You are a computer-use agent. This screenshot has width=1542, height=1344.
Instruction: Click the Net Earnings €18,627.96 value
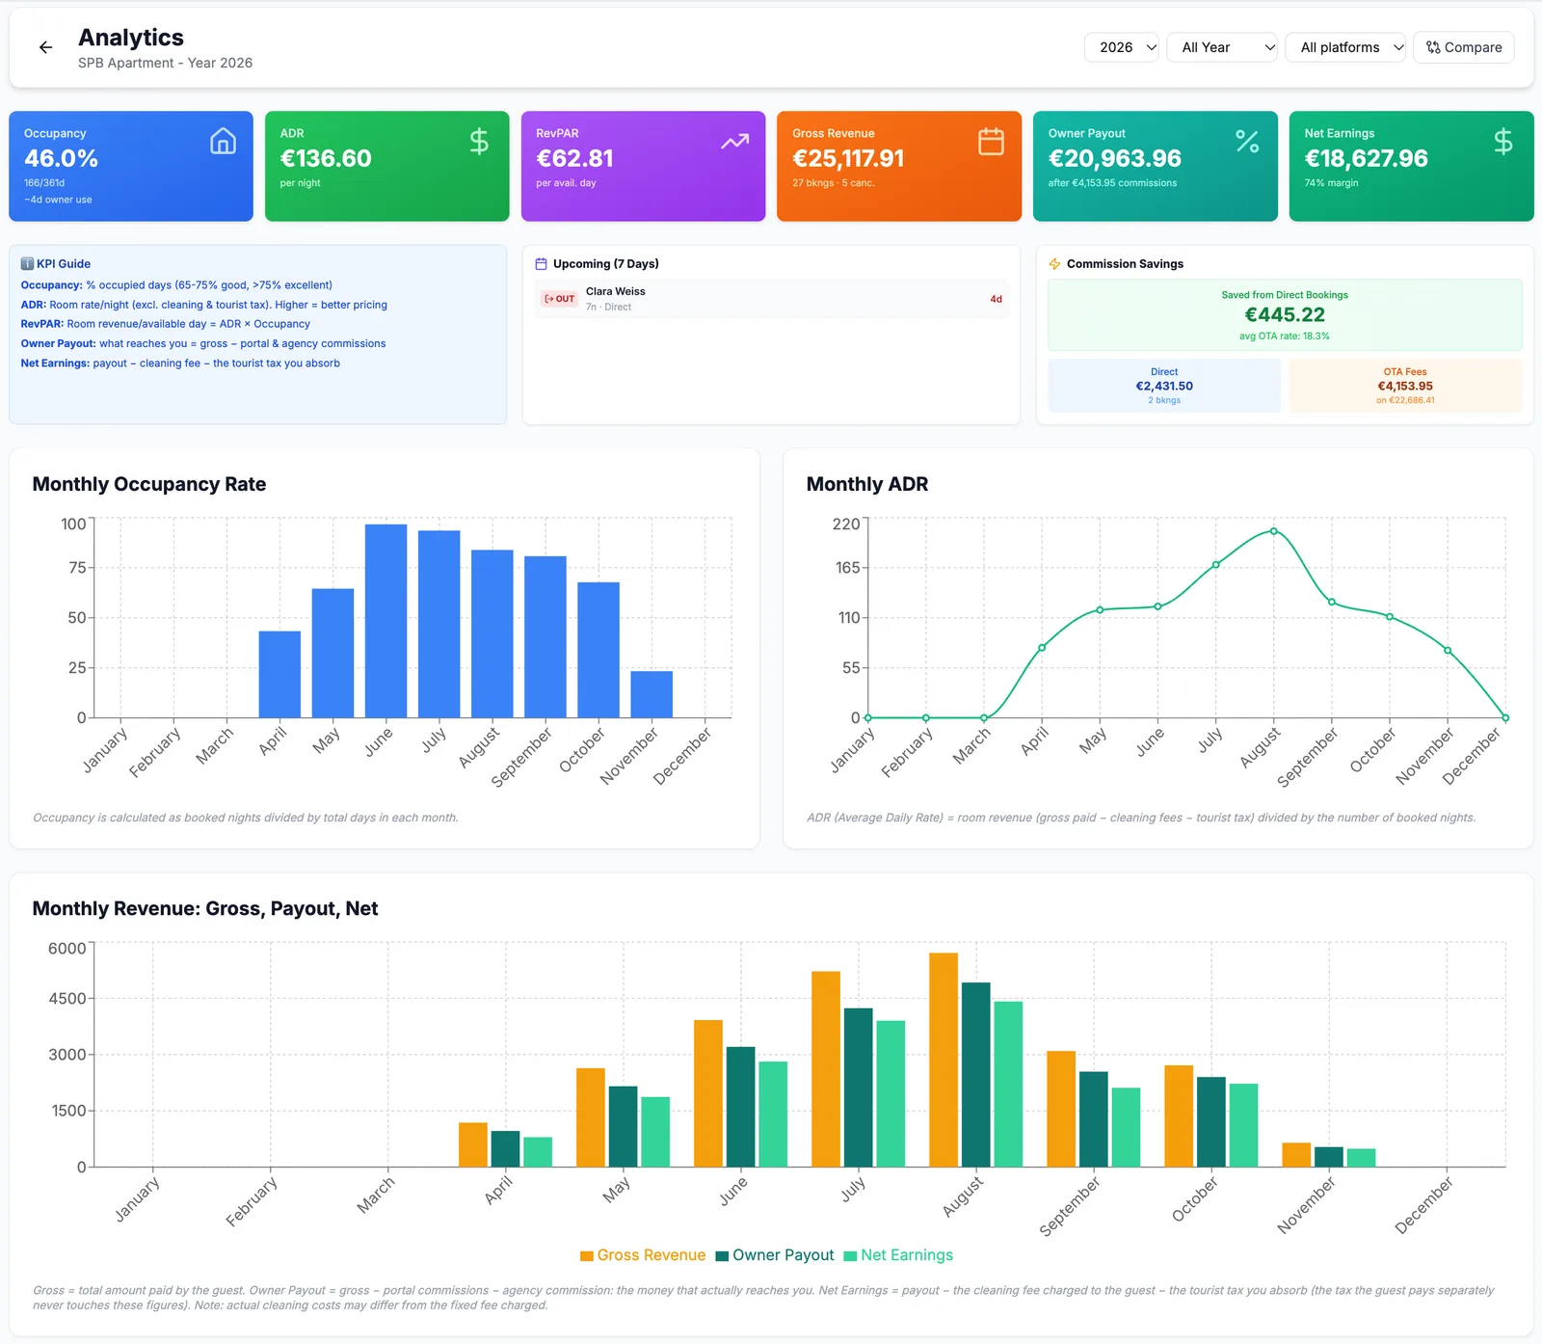tap(1366, 158)
